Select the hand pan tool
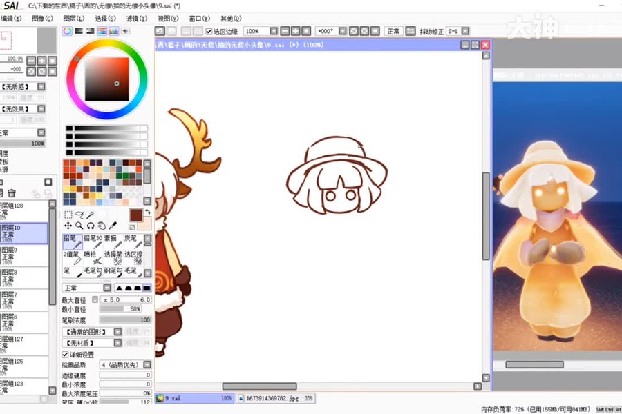The height and width of the screenshot is (414, 622). [x=102, y=226]
